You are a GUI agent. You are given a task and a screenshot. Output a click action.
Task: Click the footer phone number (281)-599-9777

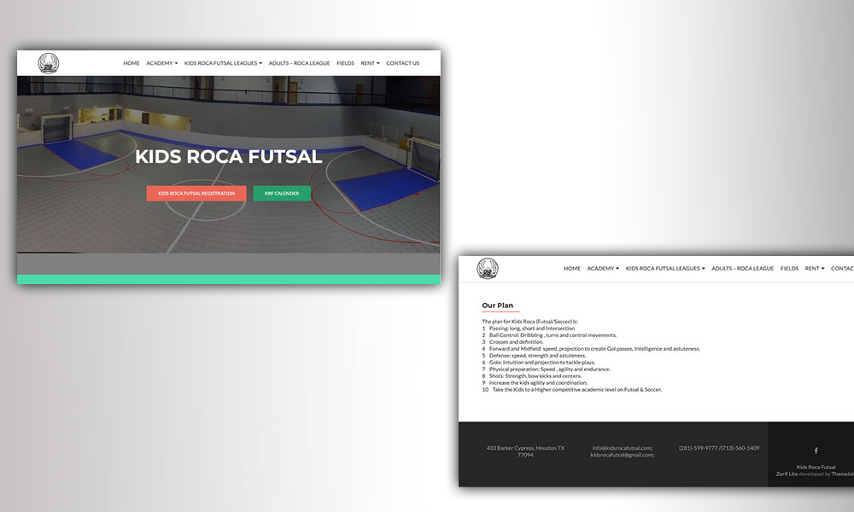click(699, 448)
